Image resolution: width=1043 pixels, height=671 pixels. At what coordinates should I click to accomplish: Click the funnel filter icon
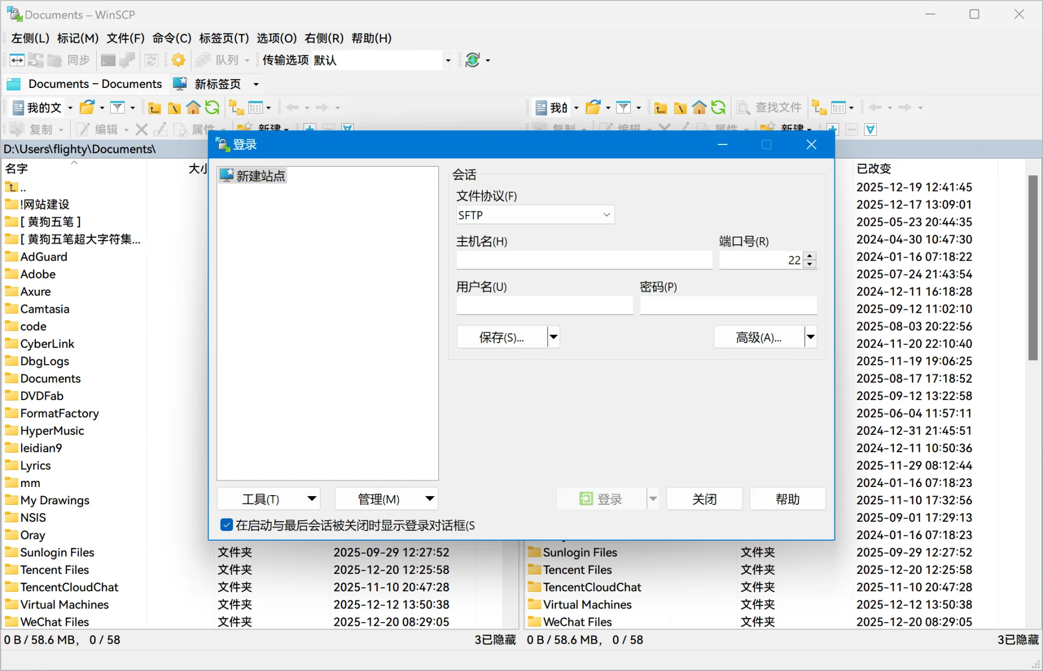click(118, 107)
